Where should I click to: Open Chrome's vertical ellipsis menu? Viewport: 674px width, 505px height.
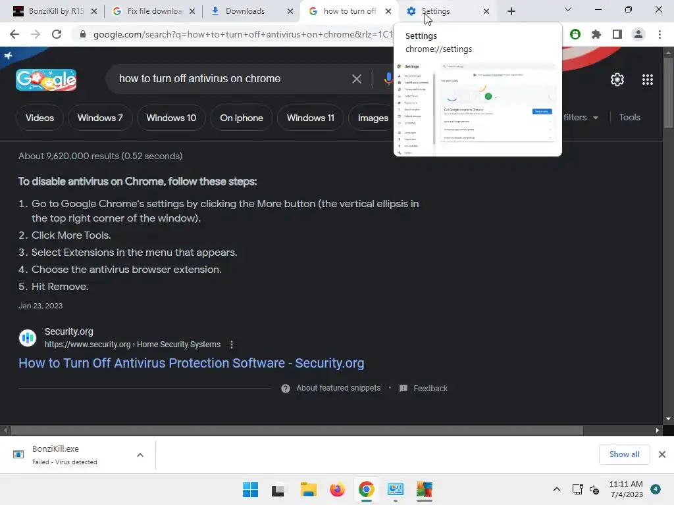point(660,34)
